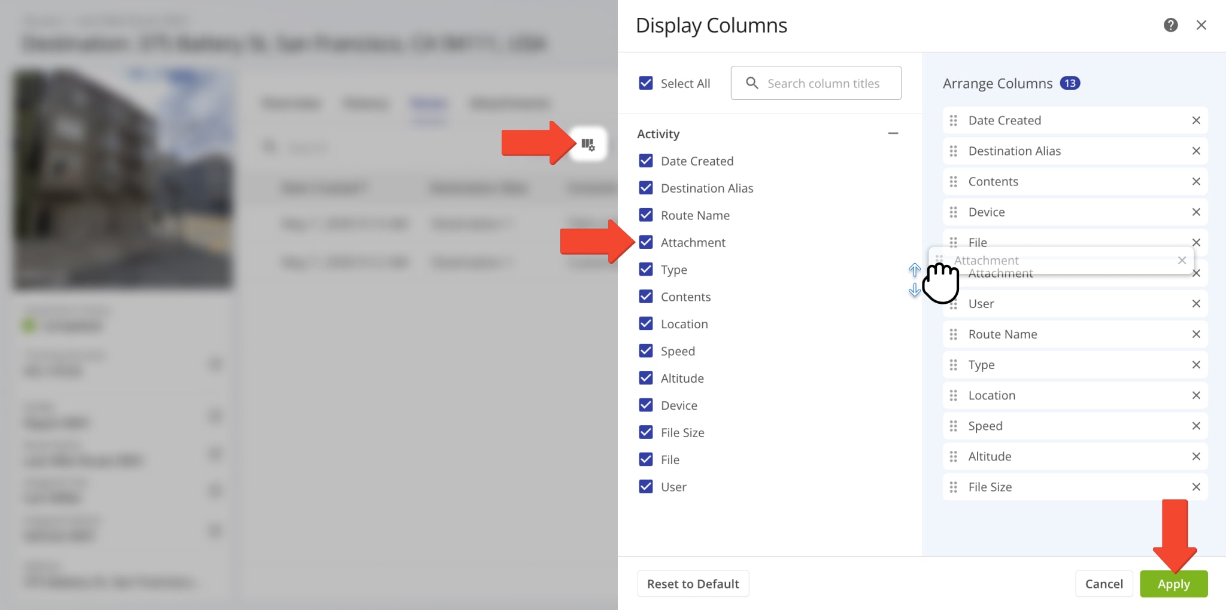This screenshot has width=1226, height=610.
Task: Click the Apply button
Action: point(1173,584)
